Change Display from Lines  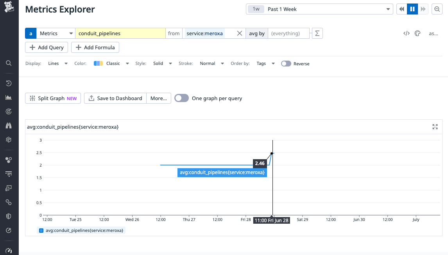point(57,63)
